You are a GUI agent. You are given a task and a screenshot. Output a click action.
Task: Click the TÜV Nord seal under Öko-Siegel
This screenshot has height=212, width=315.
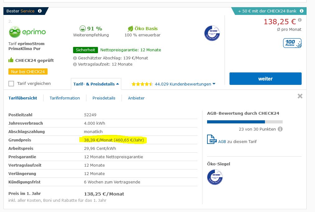coord(215,177)
